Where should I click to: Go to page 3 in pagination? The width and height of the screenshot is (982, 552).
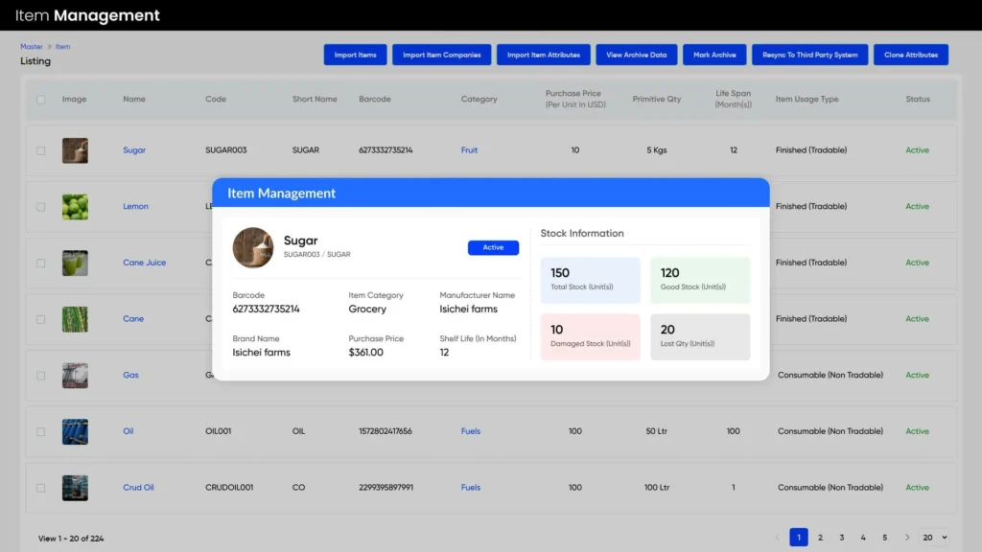842,538
